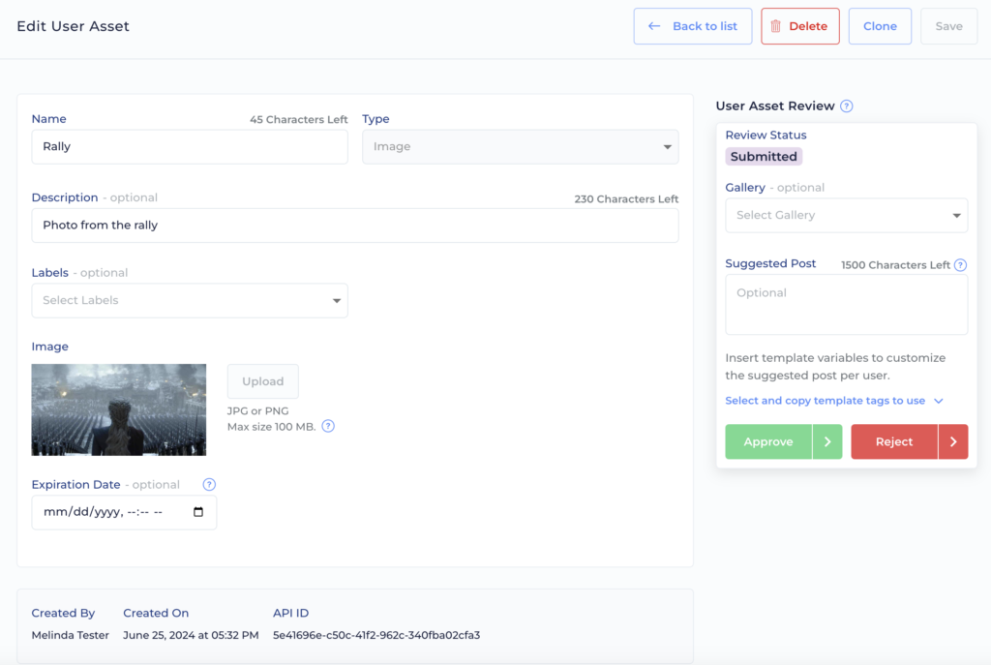The image size is (991, 665).
Task: Click into the Name field containing Rally
Action: pos(190,147)
